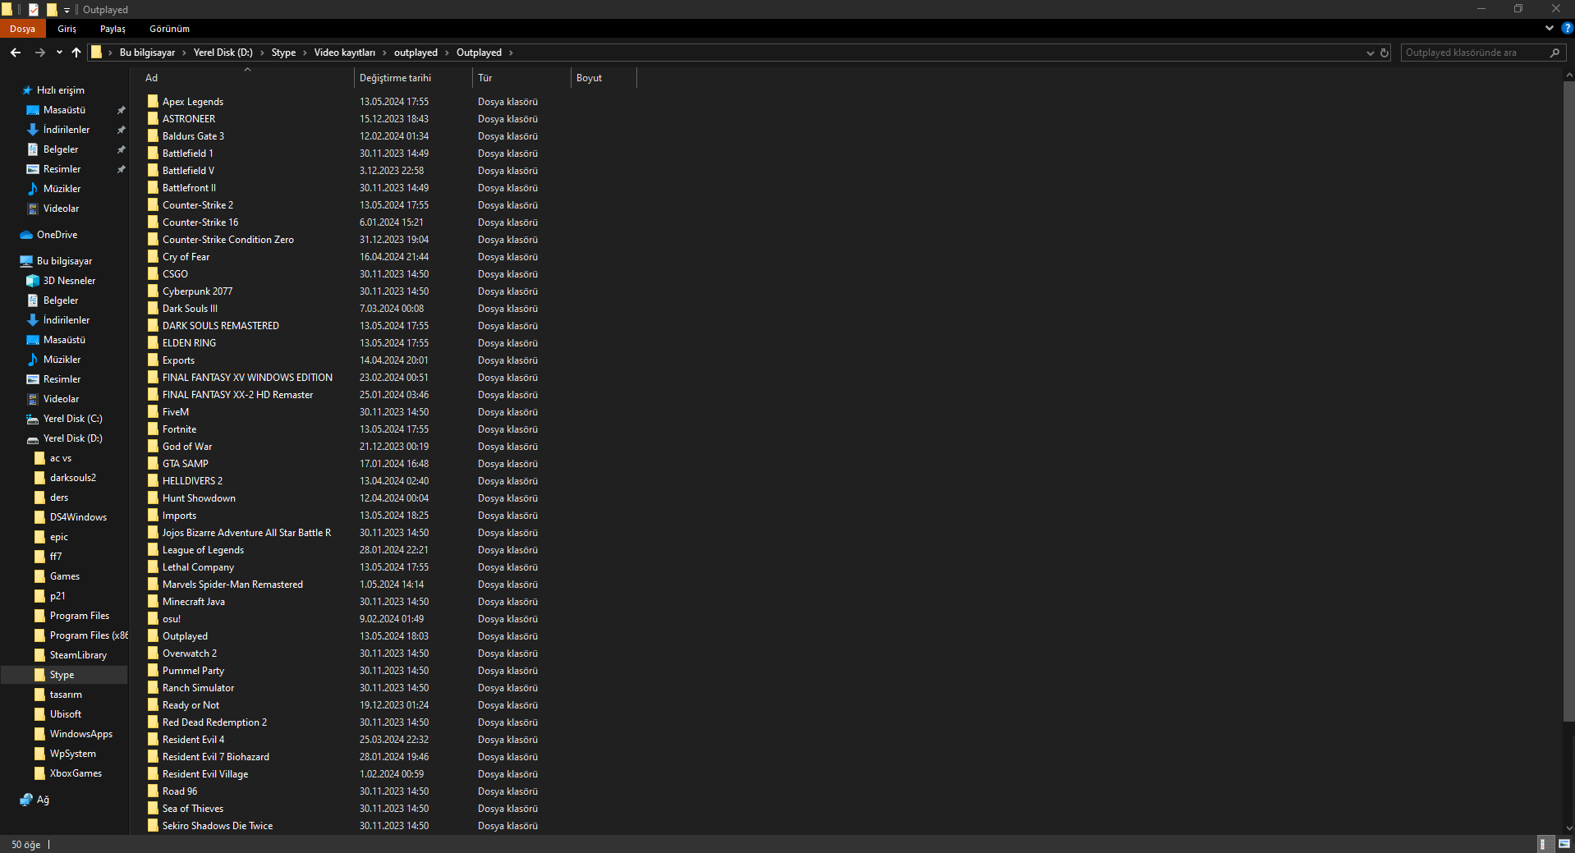Switch to the Görünüm ribbon tab
The image size is (1575, 853).
point(169,29)
